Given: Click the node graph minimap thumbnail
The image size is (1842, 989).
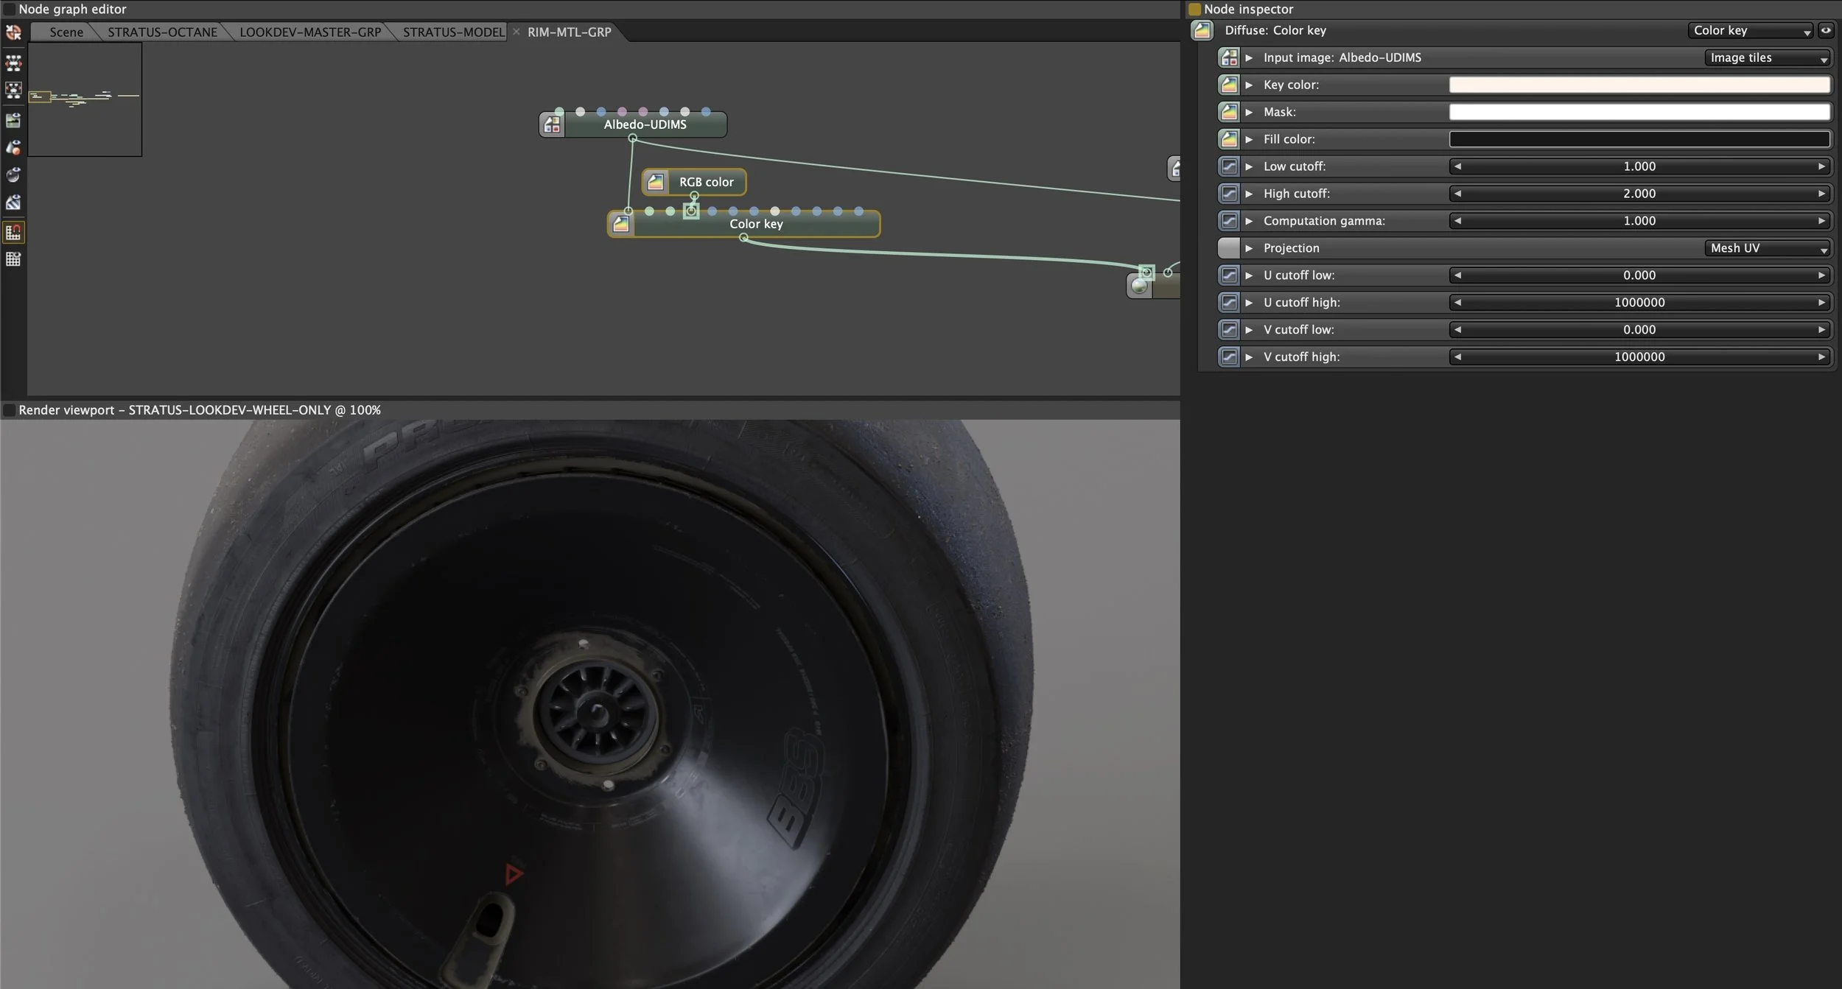Looking at the screenshot, I should 85,99.
